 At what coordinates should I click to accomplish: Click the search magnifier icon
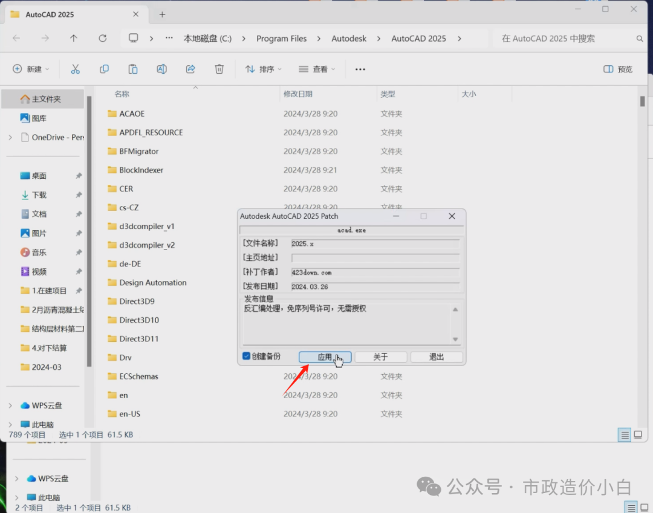[640, 39]
